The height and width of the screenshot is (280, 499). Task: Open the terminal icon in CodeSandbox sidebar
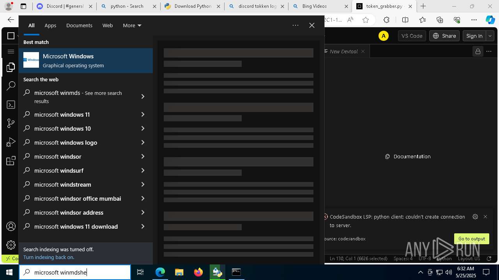pos(11,105)
